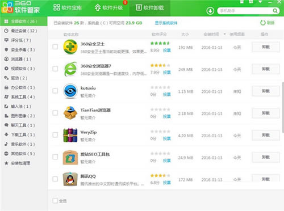The height and width of the screenshot is (211, 284).
Task: Sort by 软件评分 column header
Action: [x=159, y=35]
